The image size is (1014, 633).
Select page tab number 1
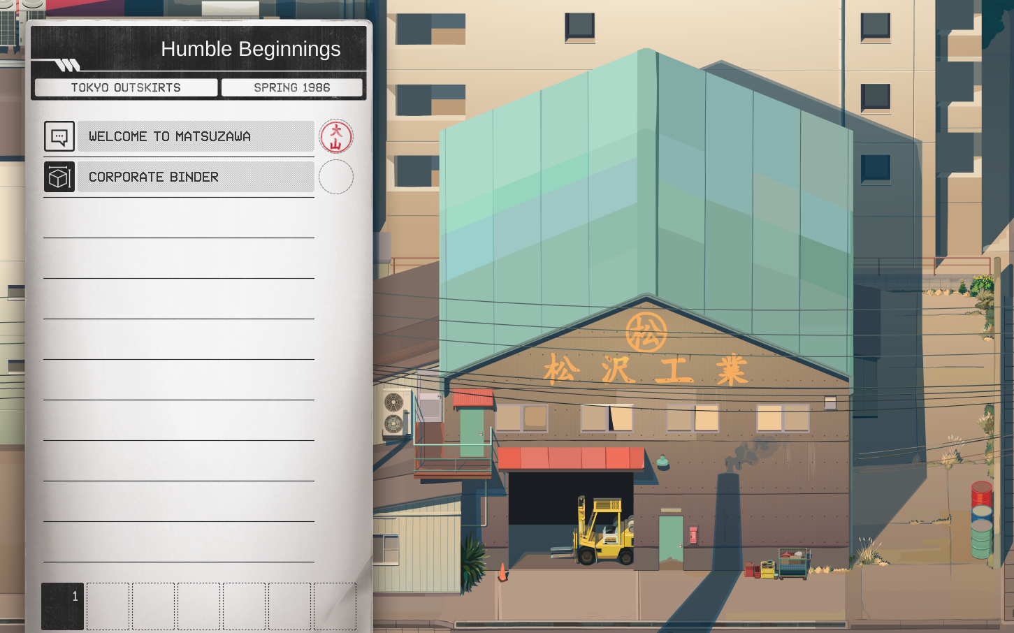pos(63,606)
